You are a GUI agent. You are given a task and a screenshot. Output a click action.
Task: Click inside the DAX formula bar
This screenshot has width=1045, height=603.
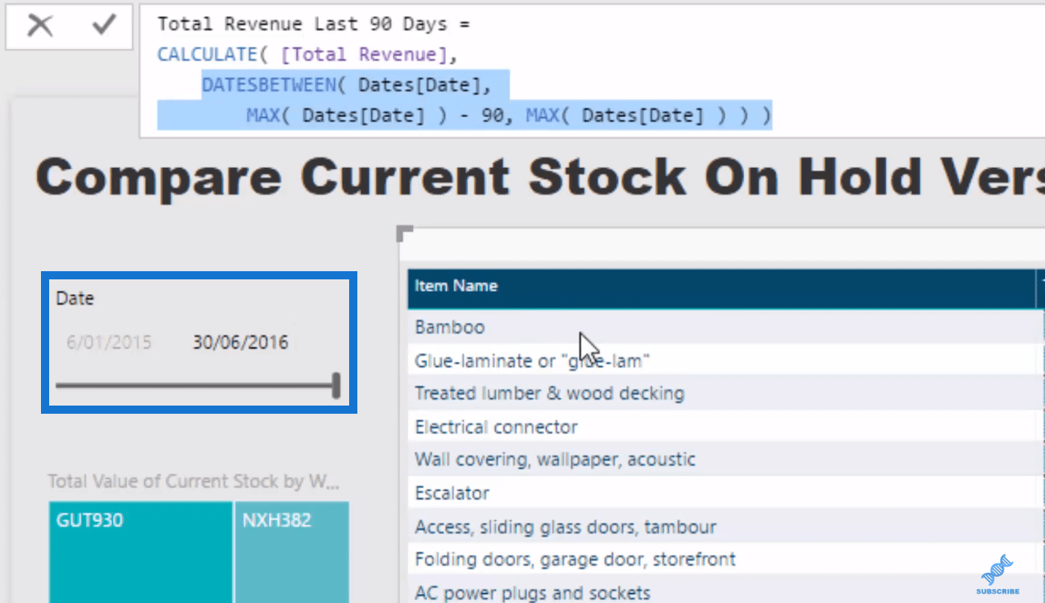click(x=592, y=70)
